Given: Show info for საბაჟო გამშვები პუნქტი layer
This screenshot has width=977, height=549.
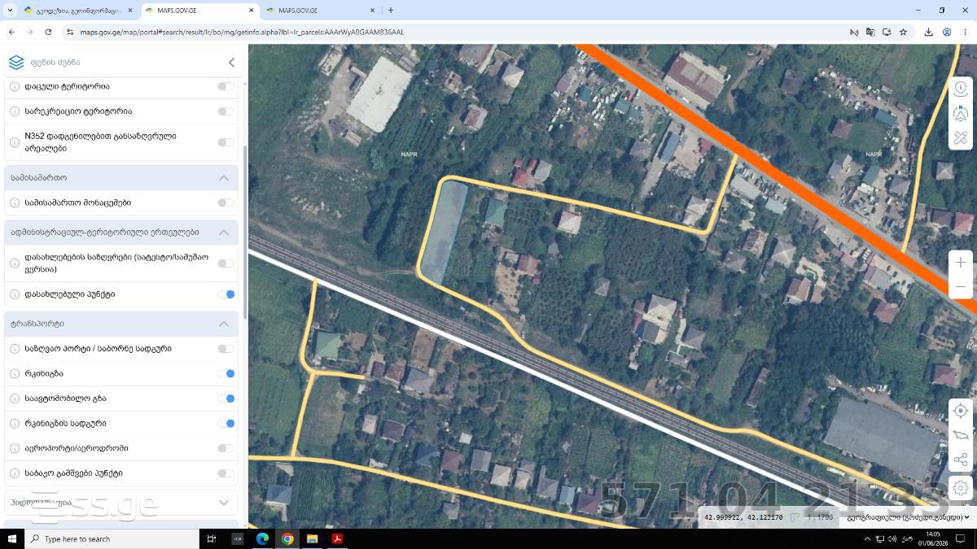Looking at the screenshot, I should pyautogui.click(x=14, y=473).
